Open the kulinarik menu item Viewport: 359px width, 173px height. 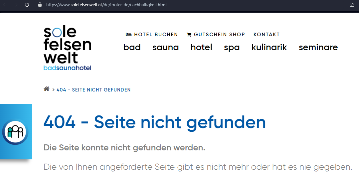[269, 47]
